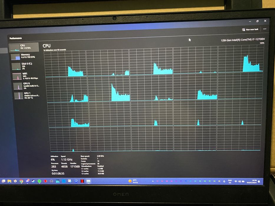Select CPU in the Performance sidebar
This screenshot has width=275, height=206.
pos(24,47)
